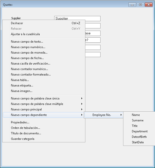Select Name in the submenu
This screenshot has width=155, height=168.
[x=140, y=115]
